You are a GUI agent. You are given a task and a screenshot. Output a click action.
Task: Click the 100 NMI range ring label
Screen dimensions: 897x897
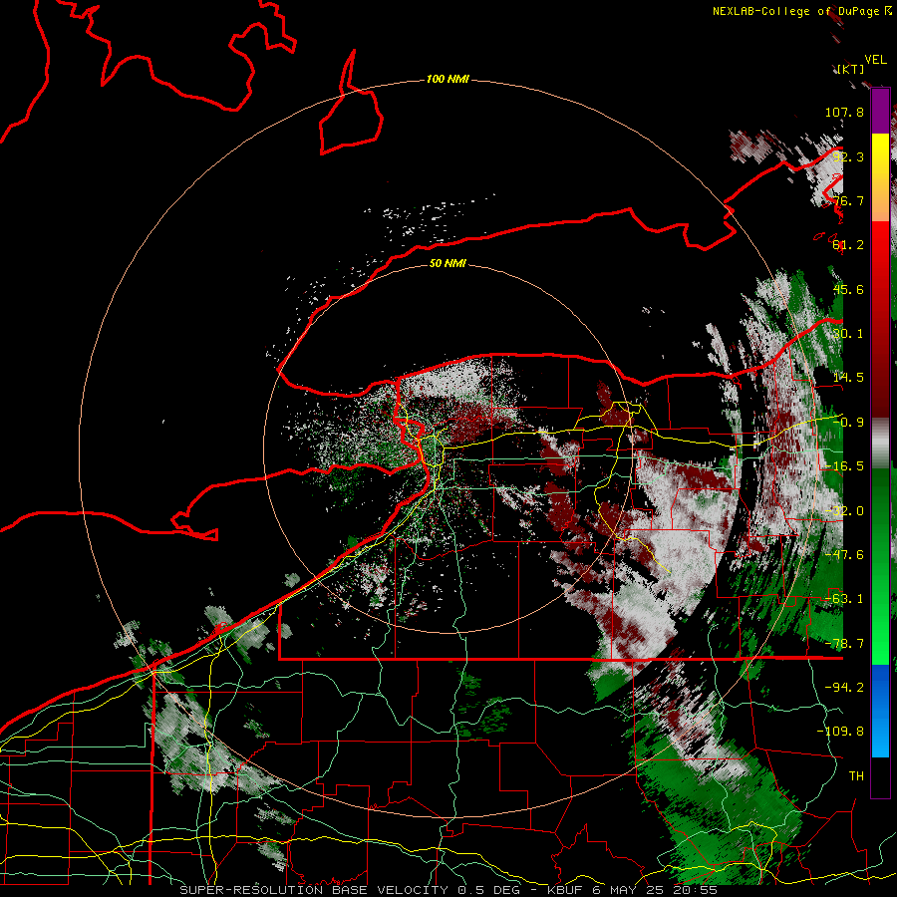click(x=448, y=79)
